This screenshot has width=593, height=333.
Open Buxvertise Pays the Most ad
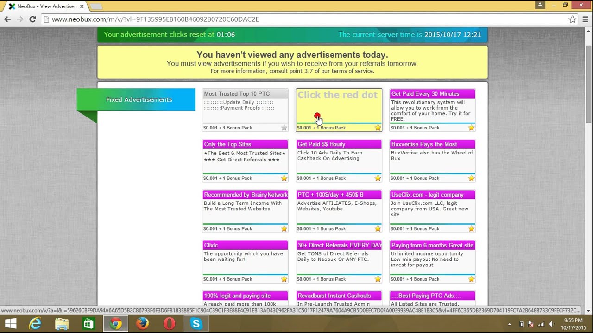[432, 160]
